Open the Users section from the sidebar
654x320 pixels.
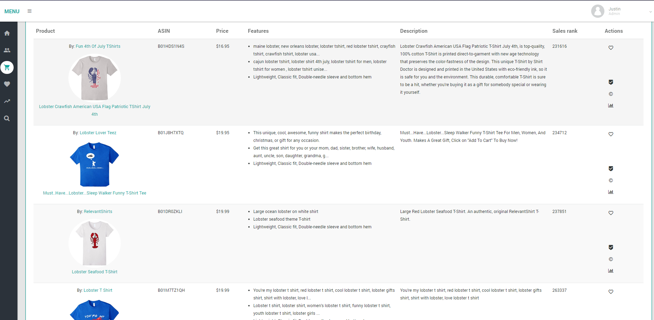pos(7,50)
